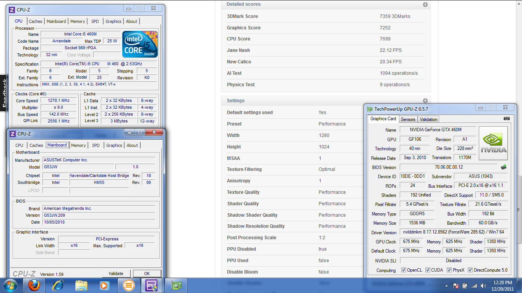Collapse the Settings section arrow
Image resolution: width=522 pixels, height=293 pixels.
point(425,101)
